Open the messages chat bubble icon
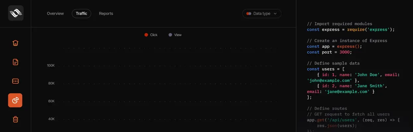Image resolution: width=413 pixels, height=132 pixels. tap(15, 81)
